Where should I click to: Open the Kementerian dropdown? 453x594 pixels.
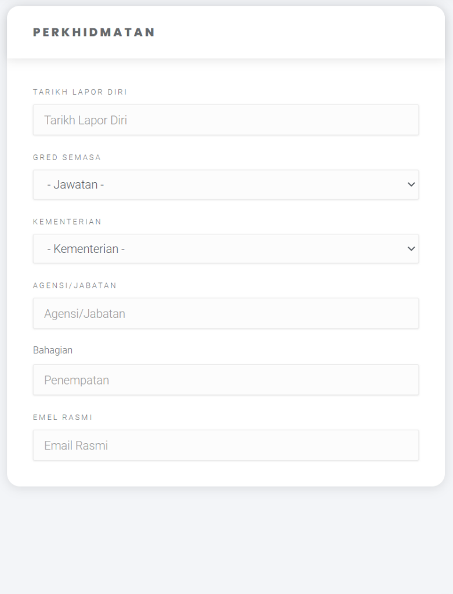[226, 249]
